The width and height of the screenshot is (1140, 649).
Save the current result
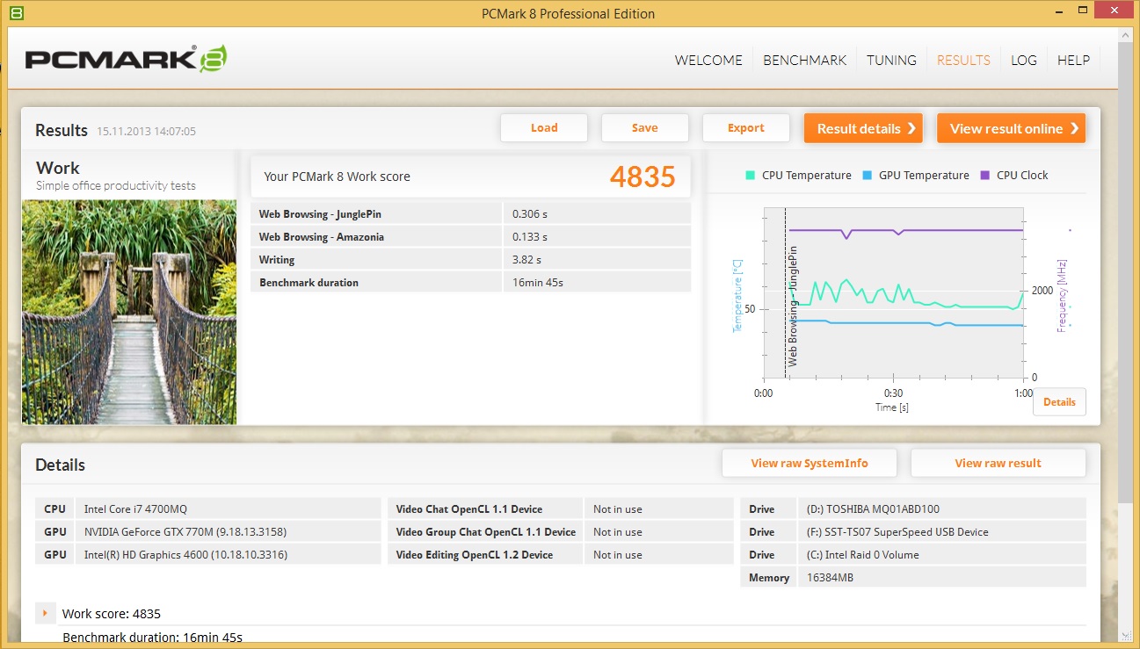pos(644,128)
